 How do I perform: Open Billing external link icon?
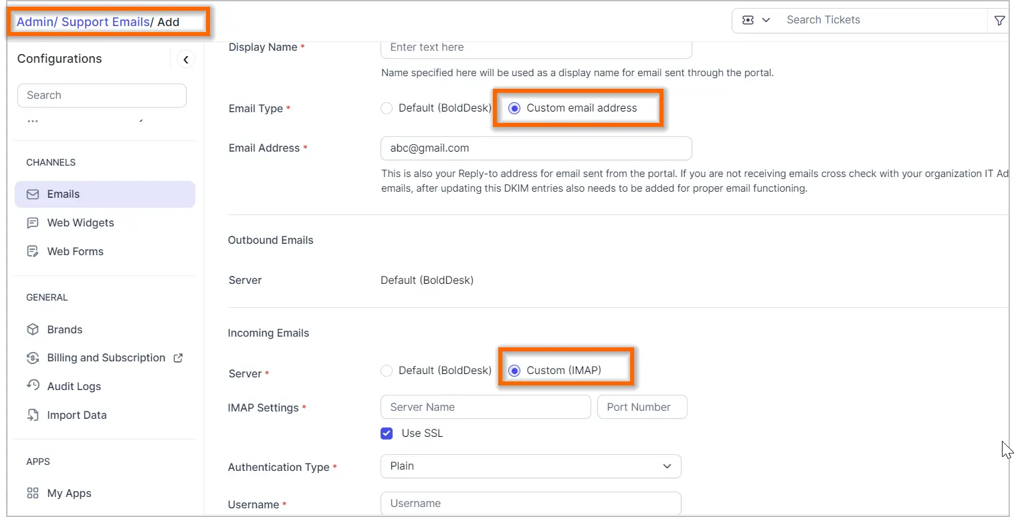[x=178, y=358]
